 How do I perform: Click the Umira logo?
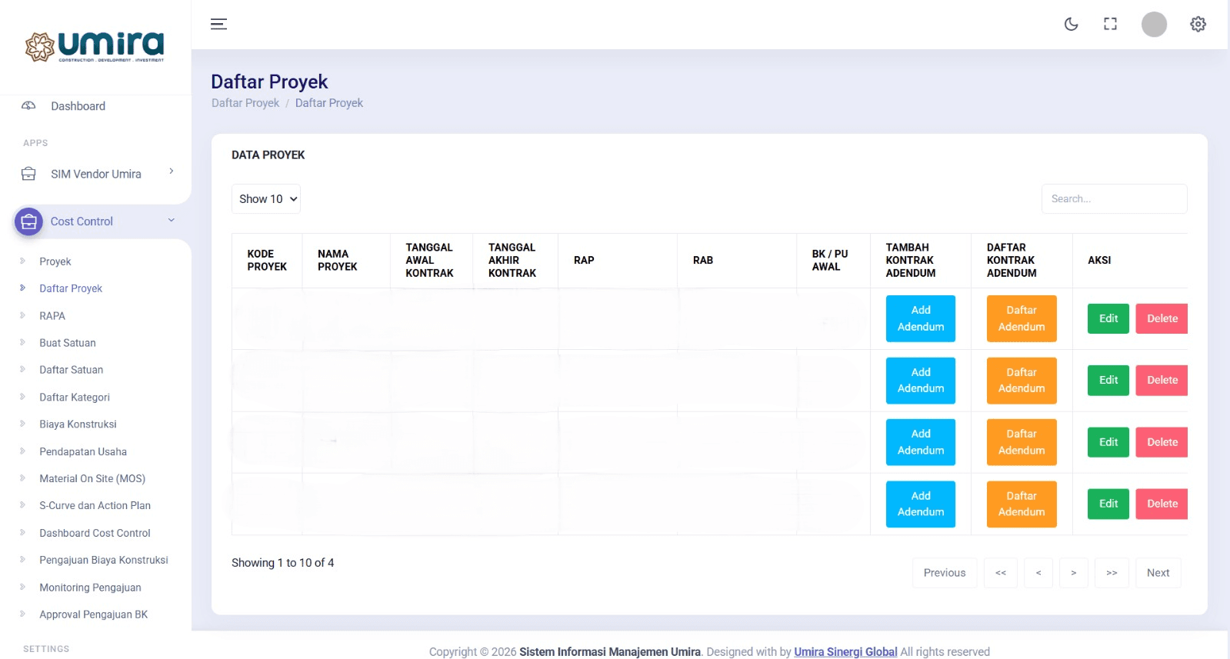click(x=95, y=47)
